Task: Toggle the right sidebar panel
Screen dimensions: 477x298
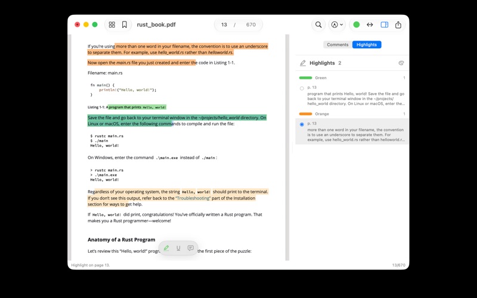Action: tap(385, 24)
